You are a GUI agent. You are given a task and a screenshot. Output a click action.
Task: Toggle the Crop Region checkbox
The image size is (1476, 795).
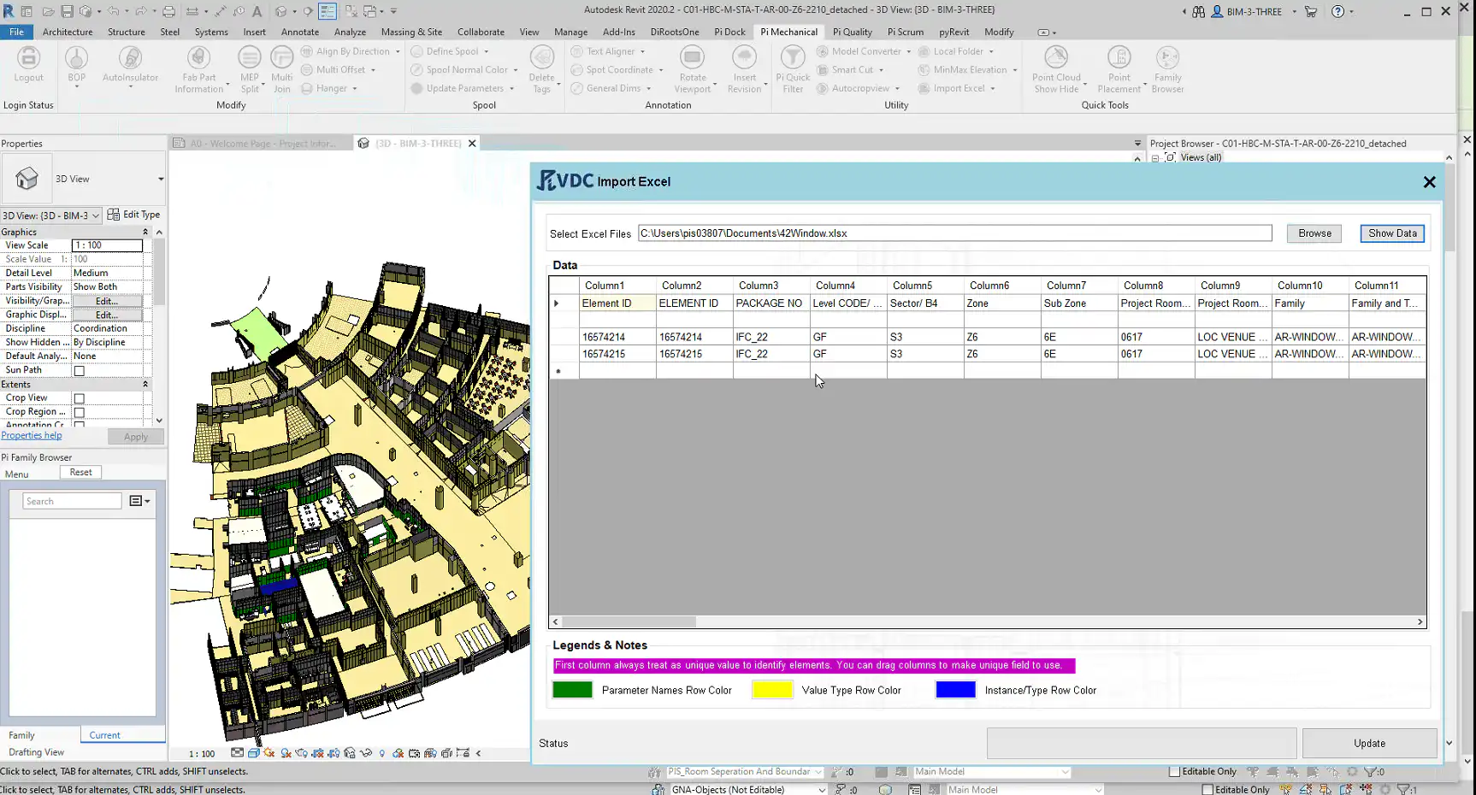(x=80, y=412)
